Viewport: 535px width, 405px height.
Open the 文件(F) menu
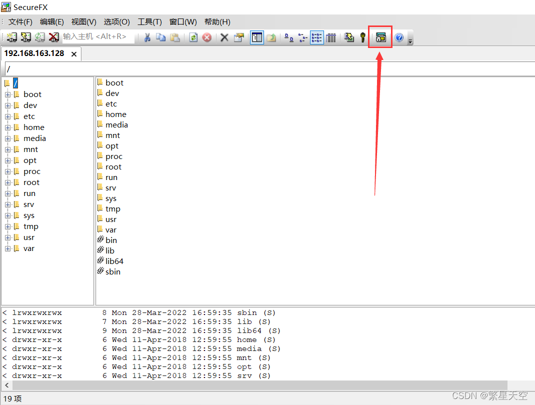(20, 22)
